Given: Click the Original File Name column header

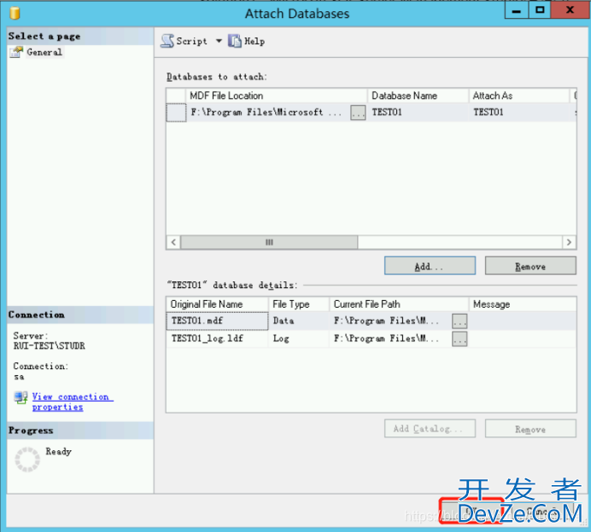Looking at the screenshot, I should pos(217,304).
